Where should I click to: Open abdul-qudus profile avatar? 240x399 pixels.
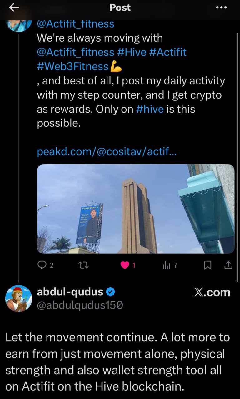(x=19, y=298)
